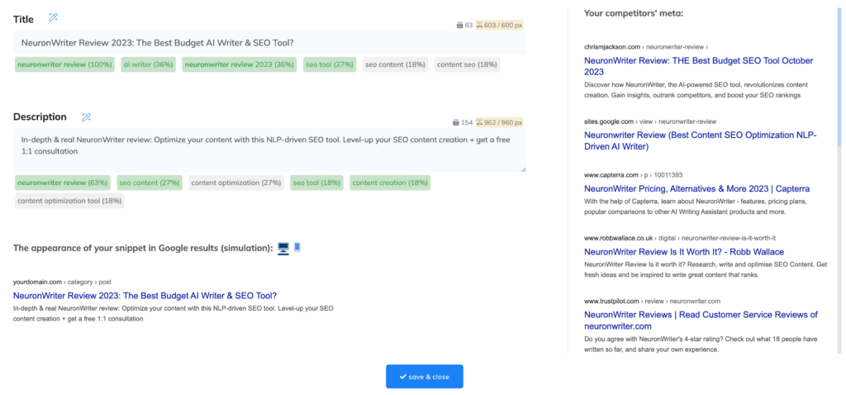Click the Title section heading
The image size is (846, 395).
(x=23, y=20)
